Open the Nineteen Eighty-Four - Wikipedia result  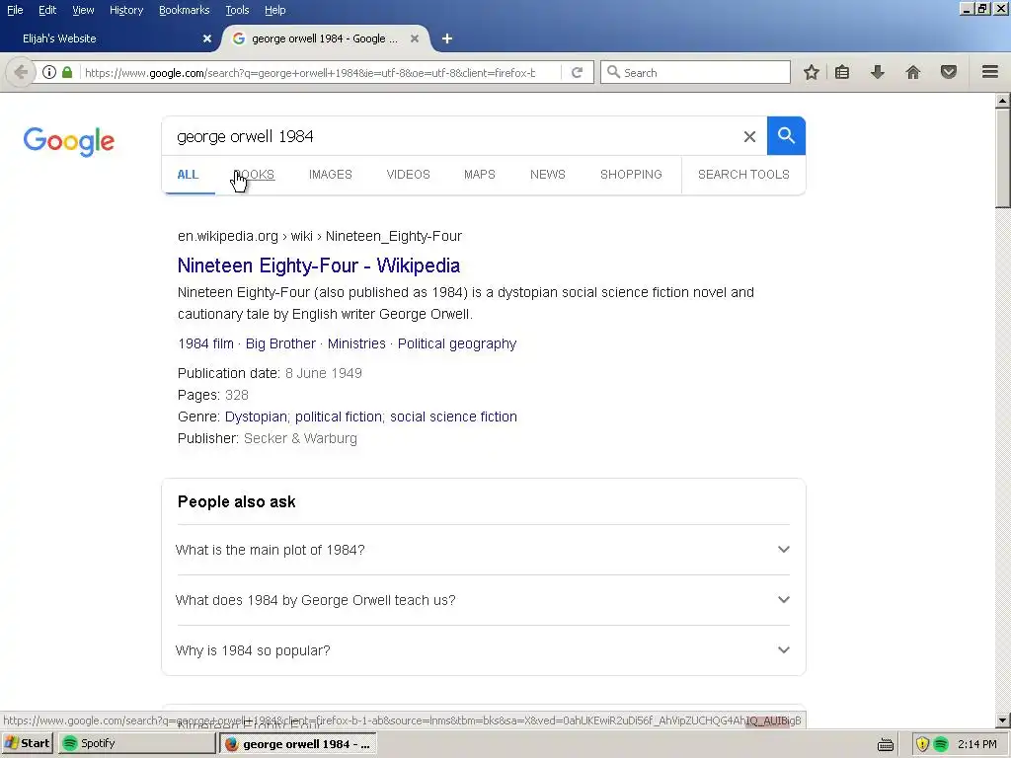pyautogui.click(x=319, y=265)
